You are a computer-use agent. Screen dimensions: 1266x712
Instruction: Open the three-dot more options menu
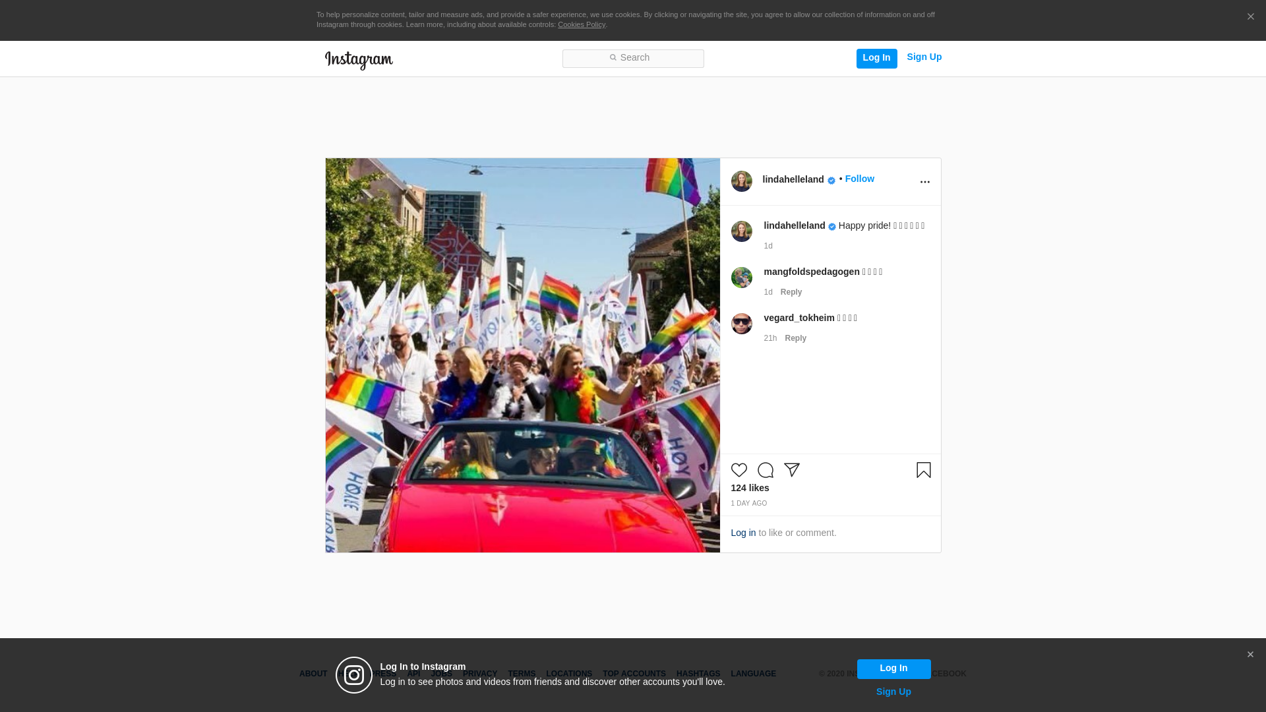pyautogui.click(x=924, y=182)
